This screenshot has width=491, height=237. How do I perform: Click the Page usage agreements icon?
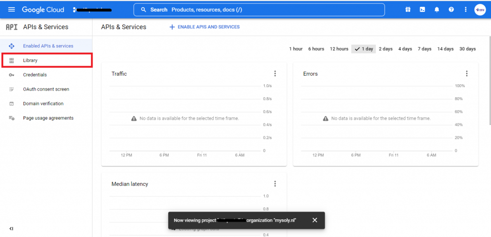click(12, 118)
